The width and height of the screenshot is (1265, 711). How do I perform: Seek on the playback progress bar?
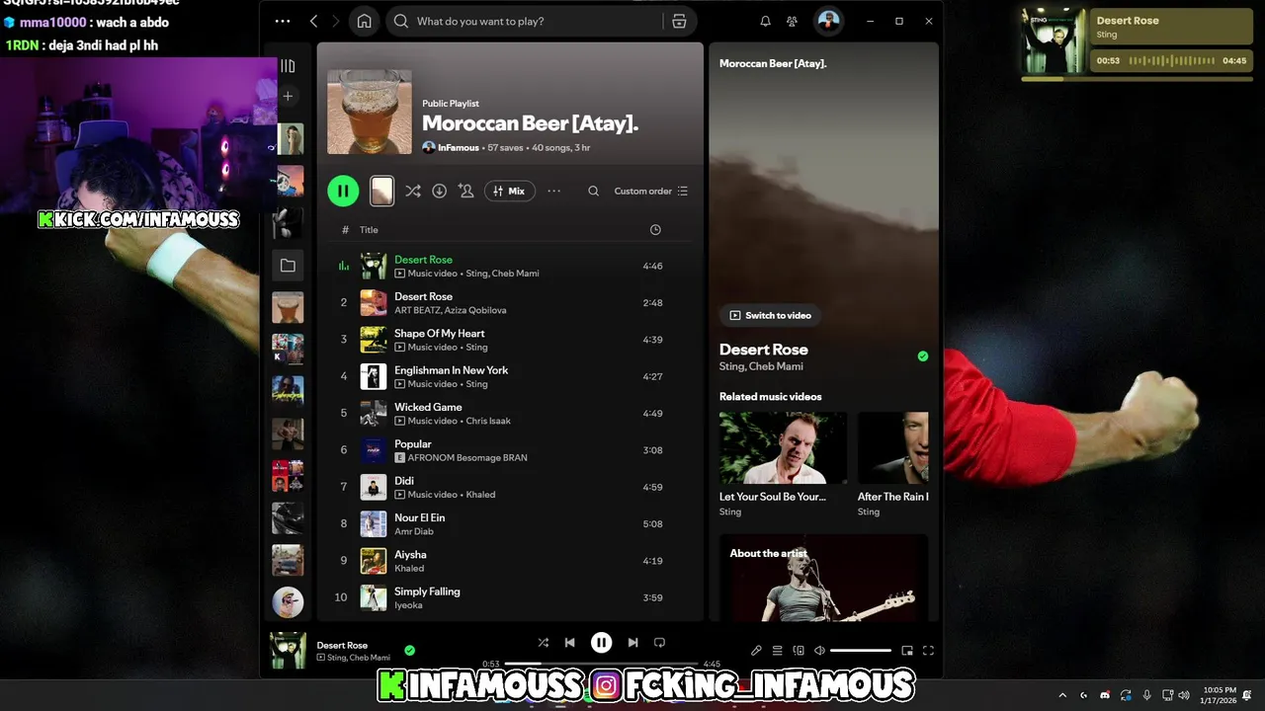click(x=601, y=664)
